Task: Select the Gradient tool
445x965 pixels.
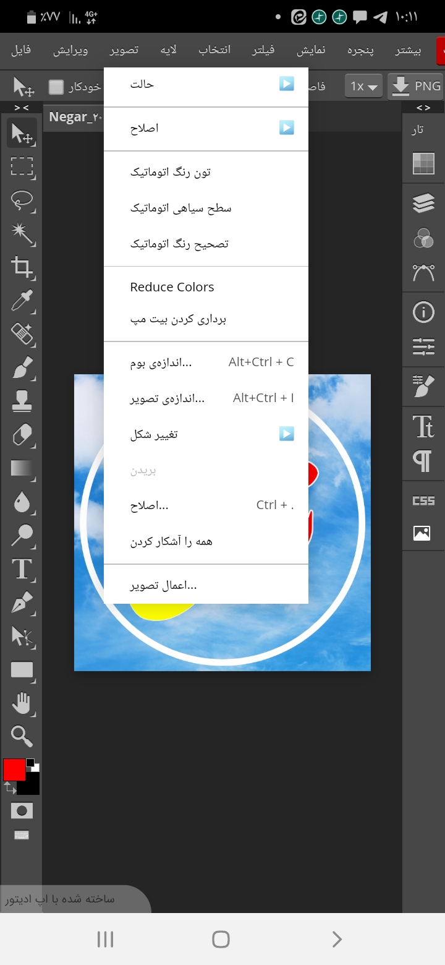Action: [22, 469]
